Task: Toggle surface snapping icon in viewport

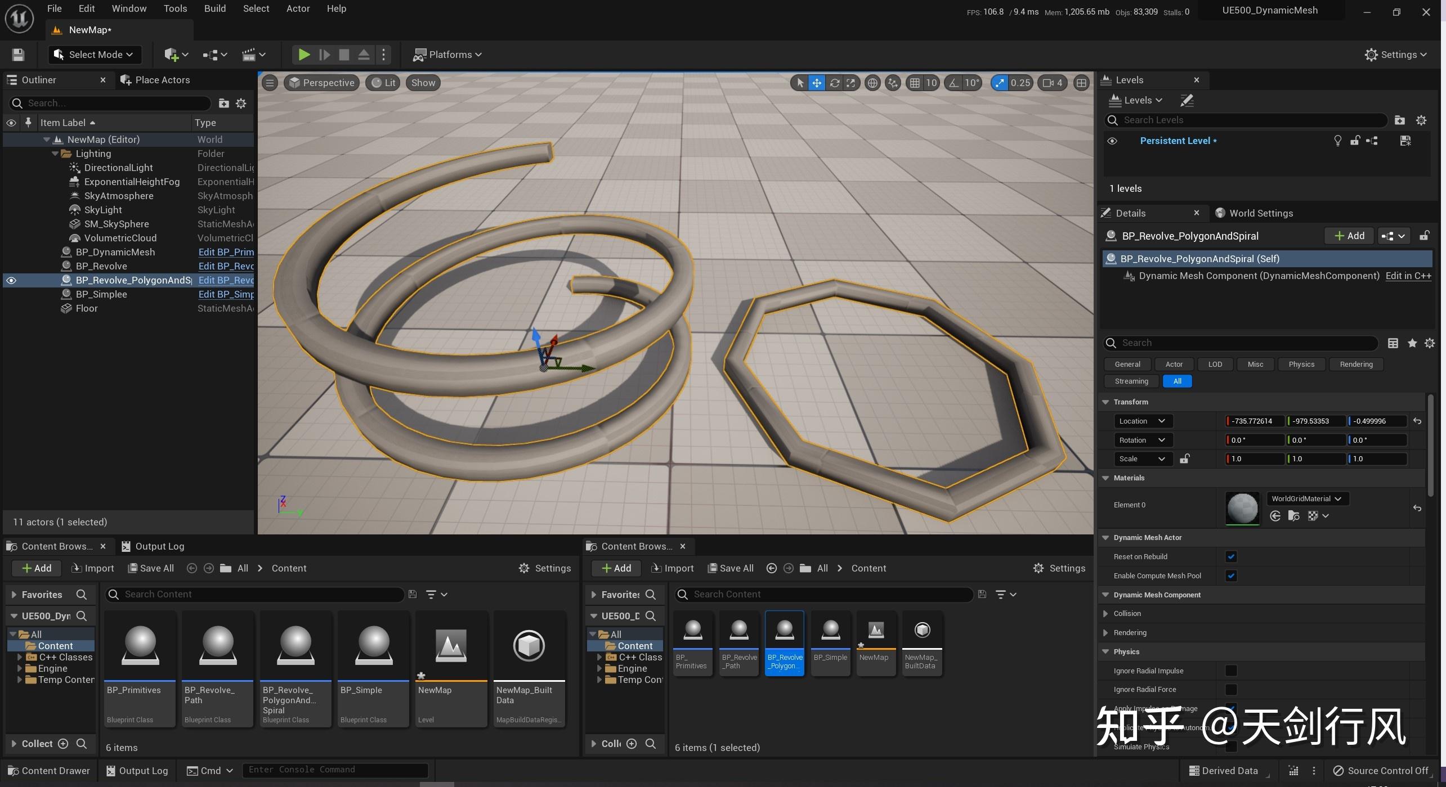Action: 893,83
